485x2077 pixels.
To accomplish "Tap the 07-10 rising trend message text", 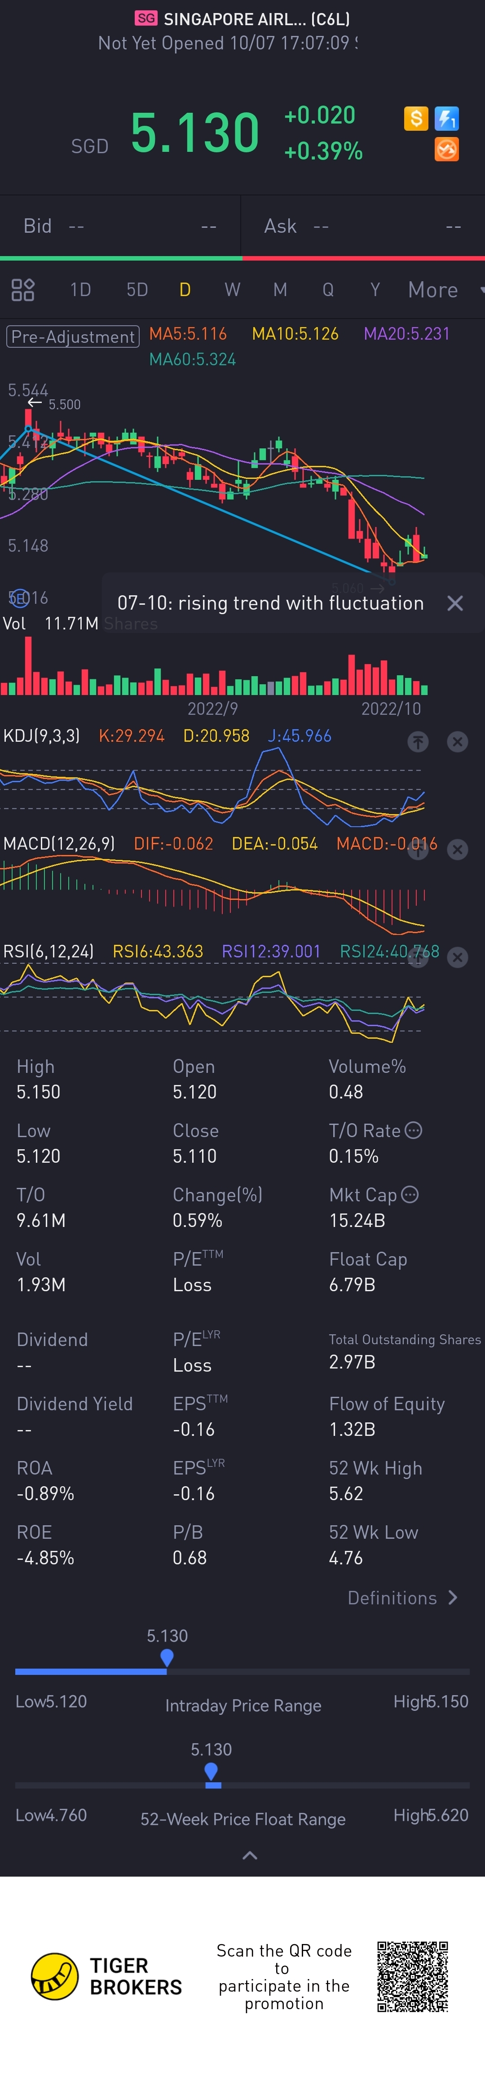I will coord(271,603).
